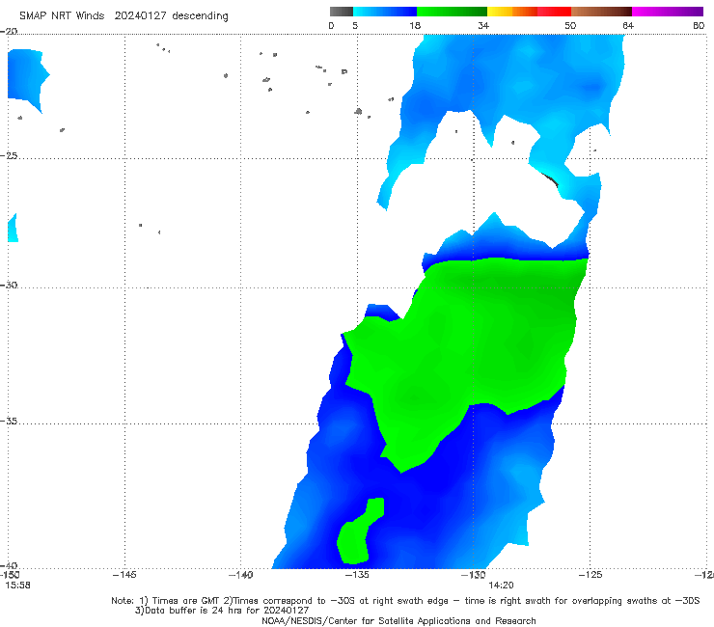Click the latitude label '-35'

tap(9, 421)
